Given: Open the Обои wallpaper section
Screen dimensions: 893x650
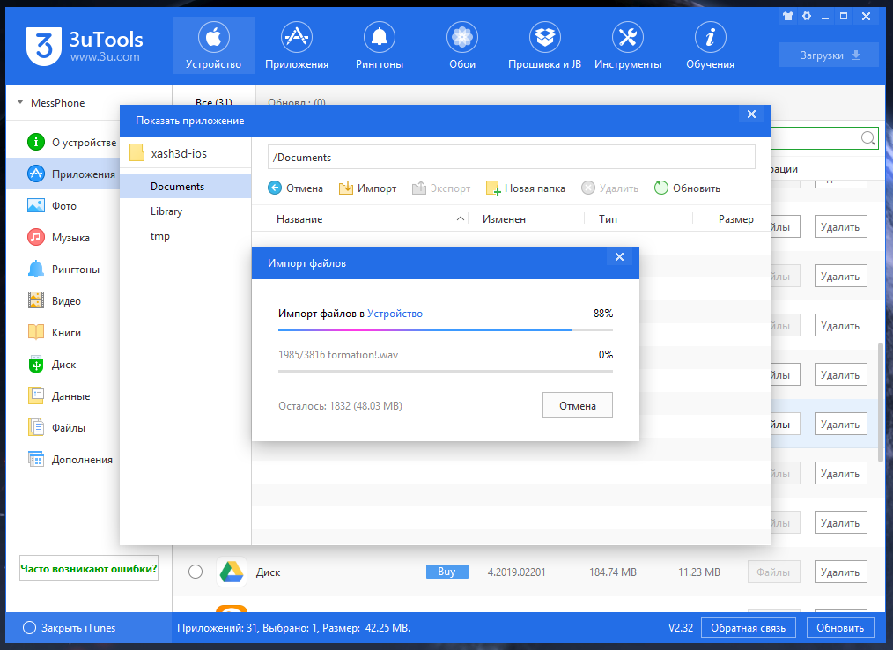Looking at the screenshot, I should 462,48.
